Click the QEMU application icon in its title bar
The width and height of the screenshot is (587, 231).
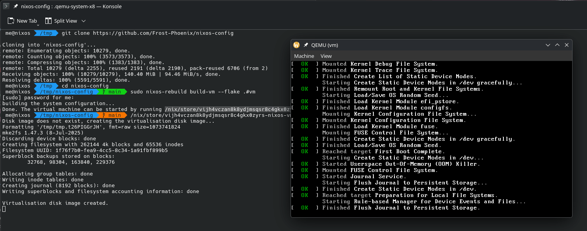(x=296, y=45)
